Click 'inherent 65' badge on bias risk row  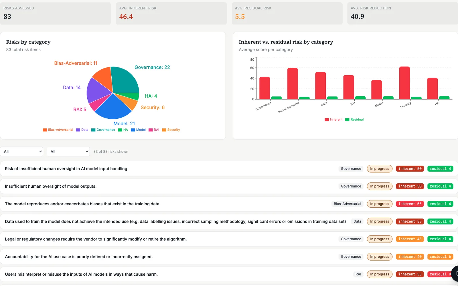(410, 204)
